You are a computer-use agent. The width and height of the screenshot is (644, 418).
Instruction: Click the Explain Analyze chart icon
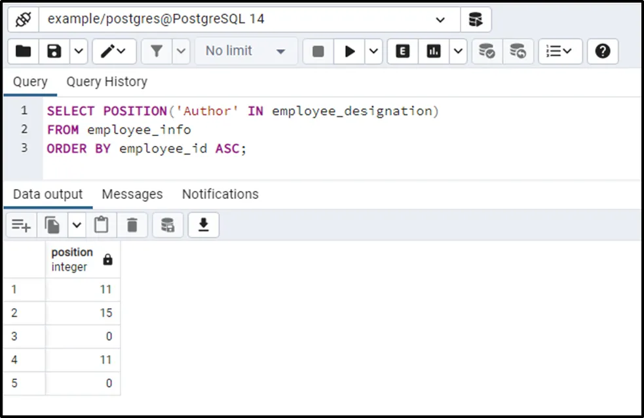[434, 51]
